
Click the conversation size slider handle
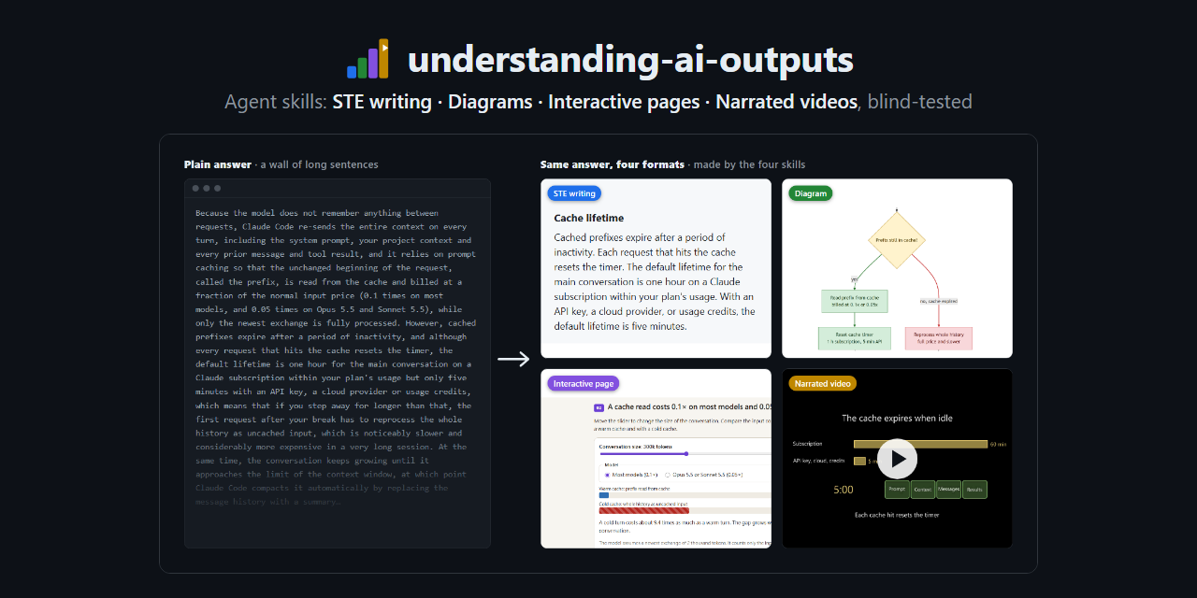point(686,454)
